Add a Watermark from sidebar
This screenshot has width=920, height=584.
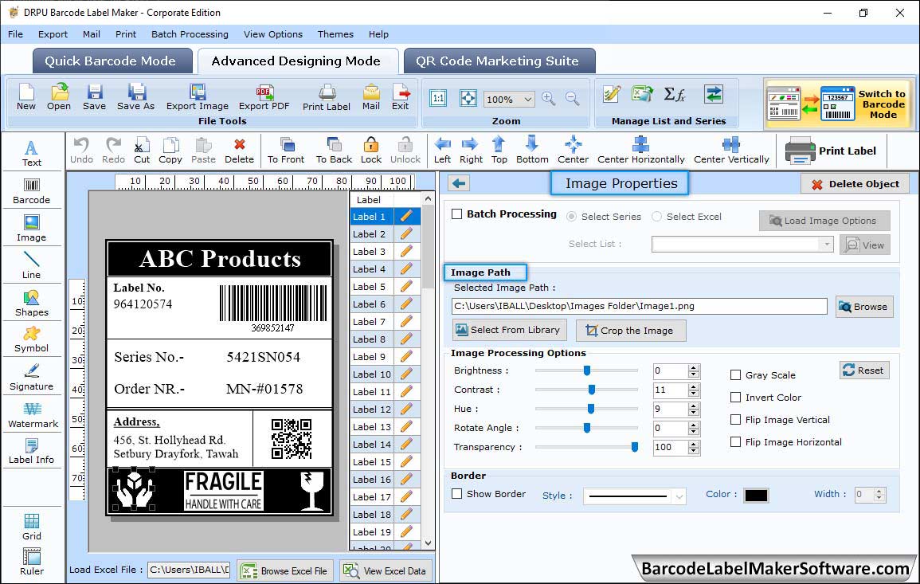coord(33,415)
